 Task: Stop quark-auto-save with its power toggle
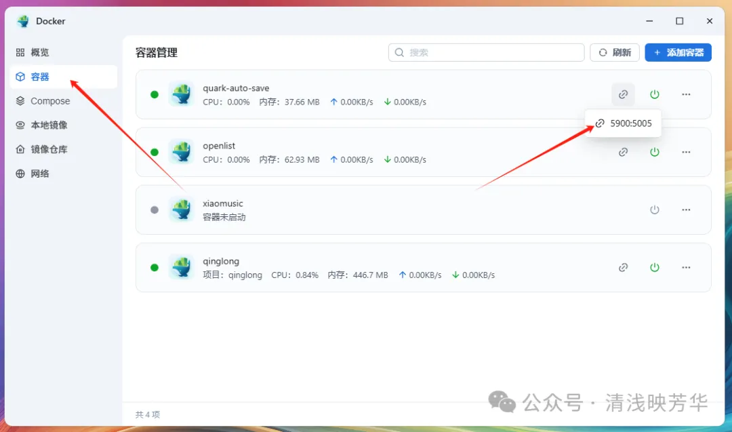[x=655, y=94]
